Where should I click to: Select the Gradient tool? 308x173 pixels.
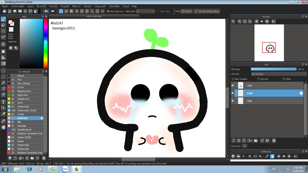[3, 63]
